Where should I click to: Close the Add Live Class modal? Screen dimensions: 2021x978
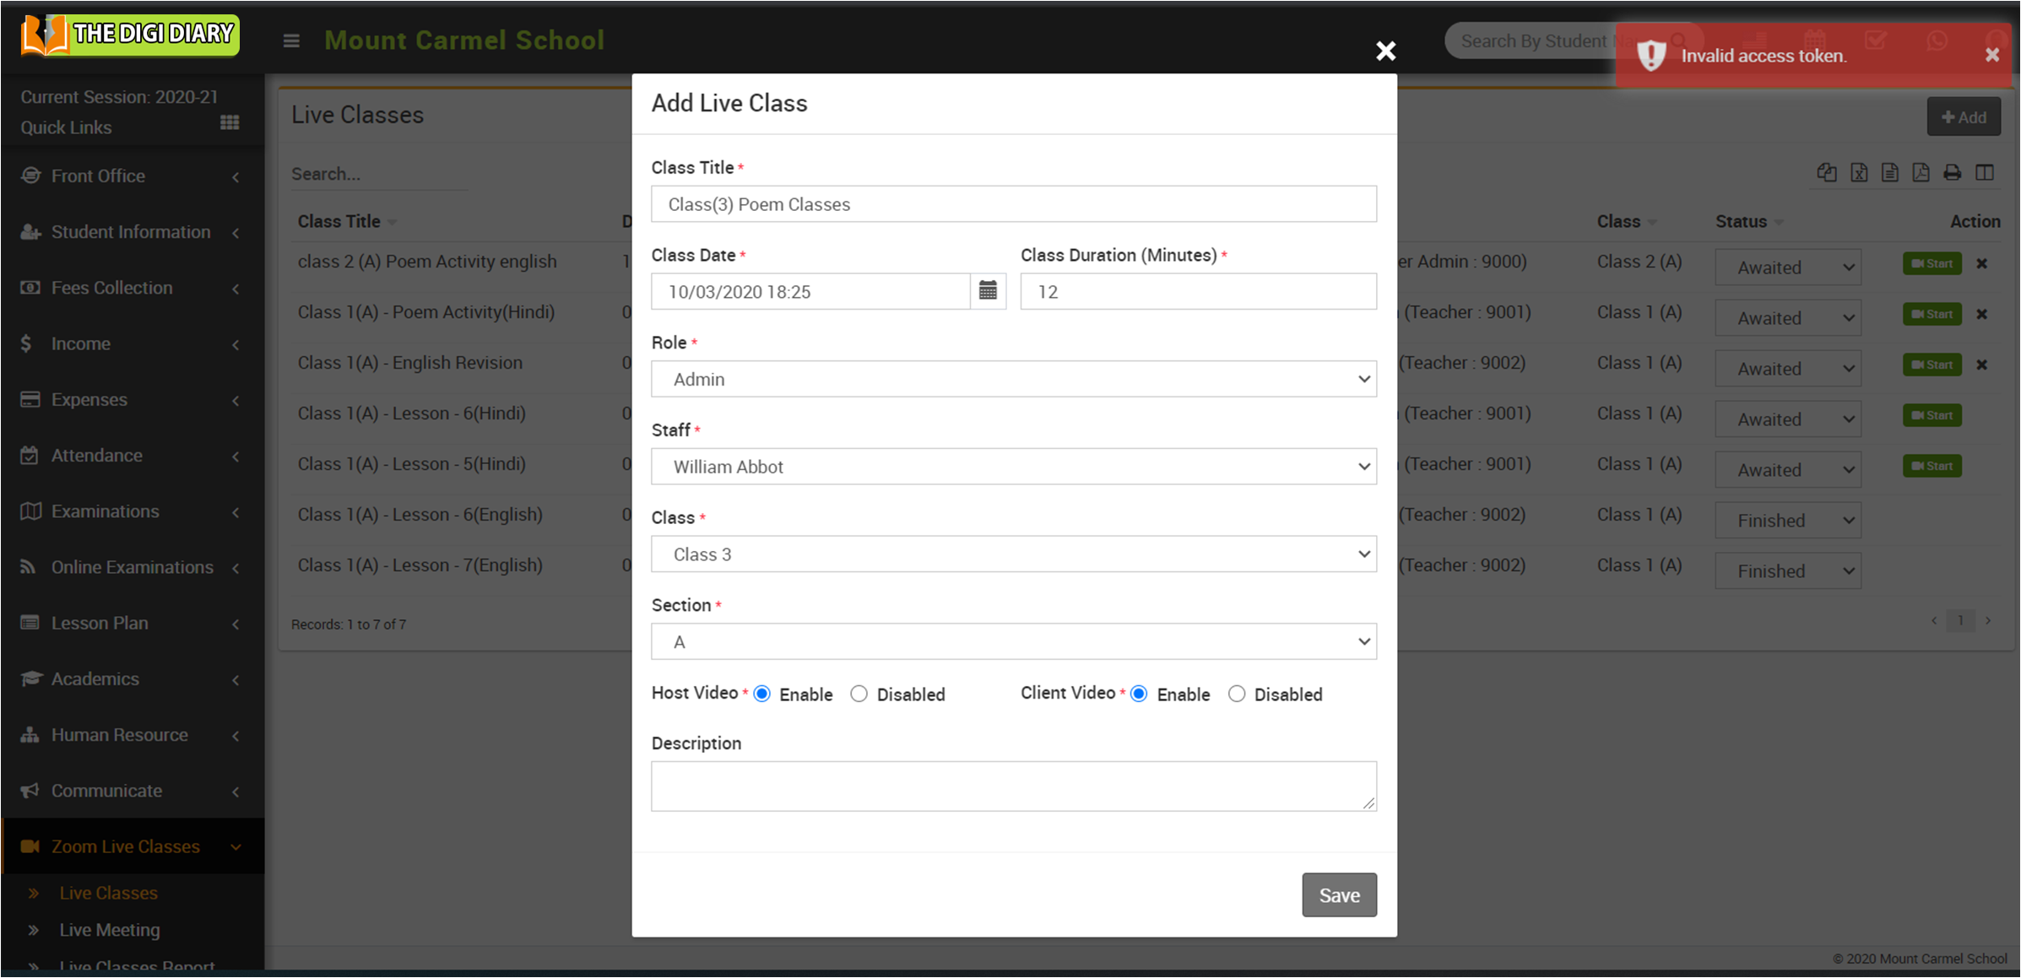1385,51
